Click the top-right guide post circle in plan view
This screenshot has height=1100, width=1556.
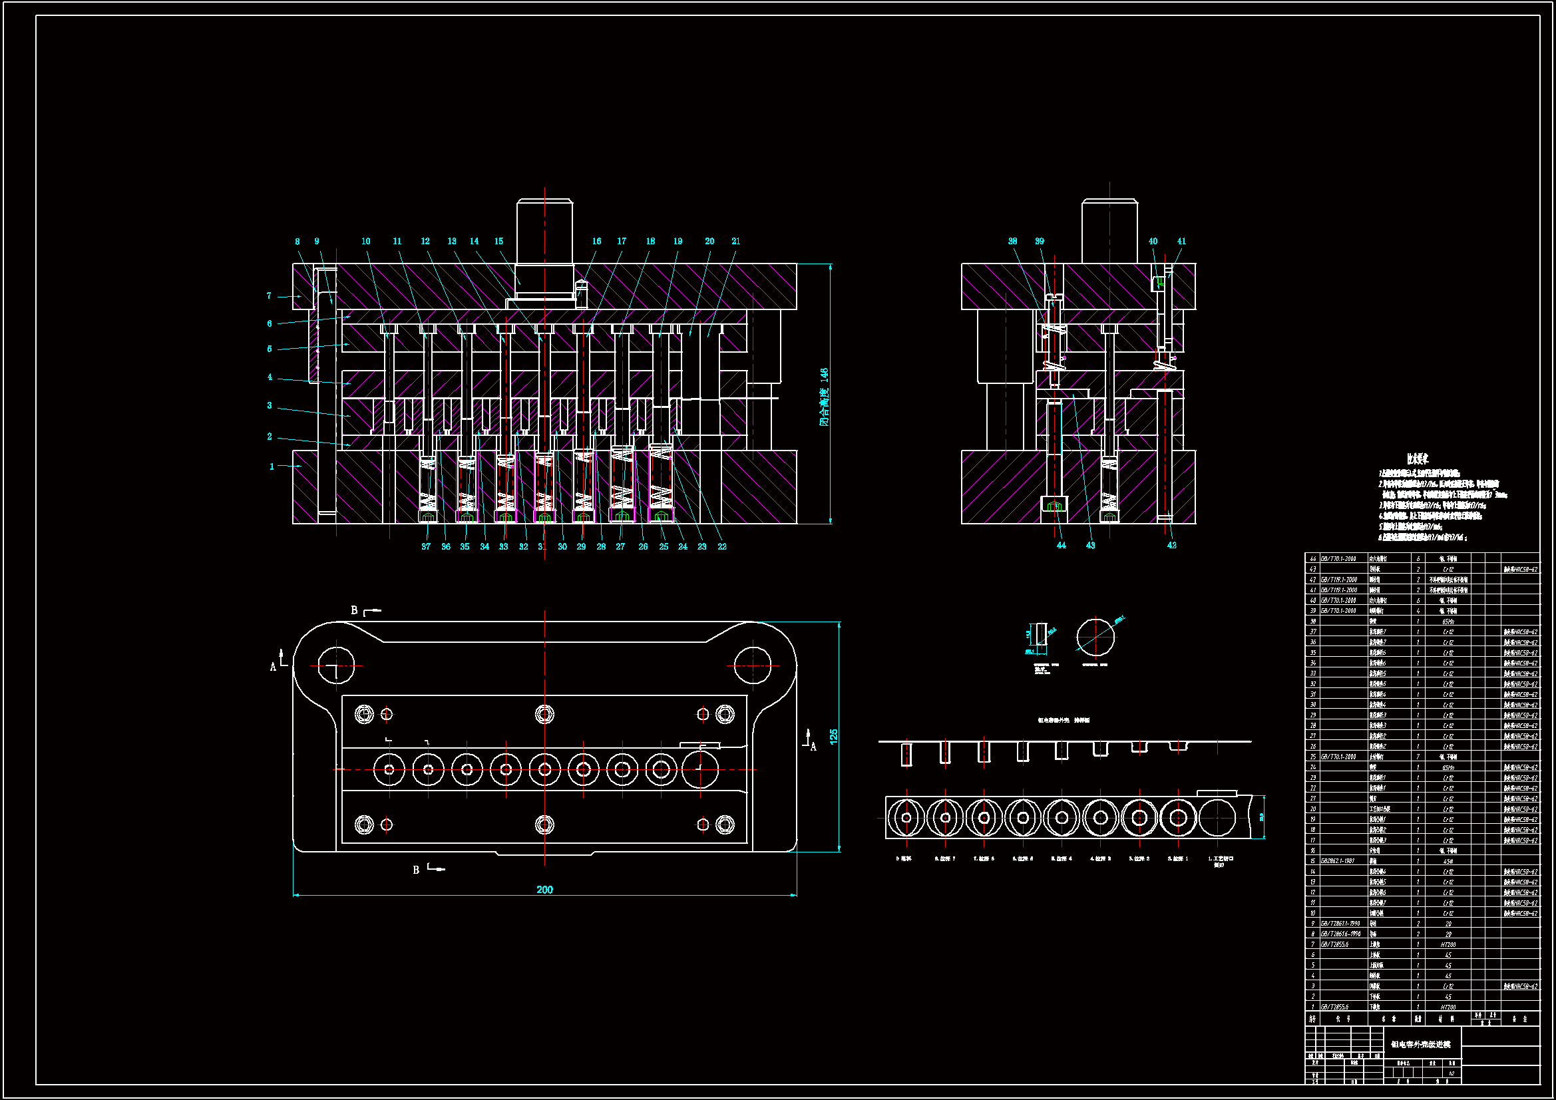click(752, 665)
